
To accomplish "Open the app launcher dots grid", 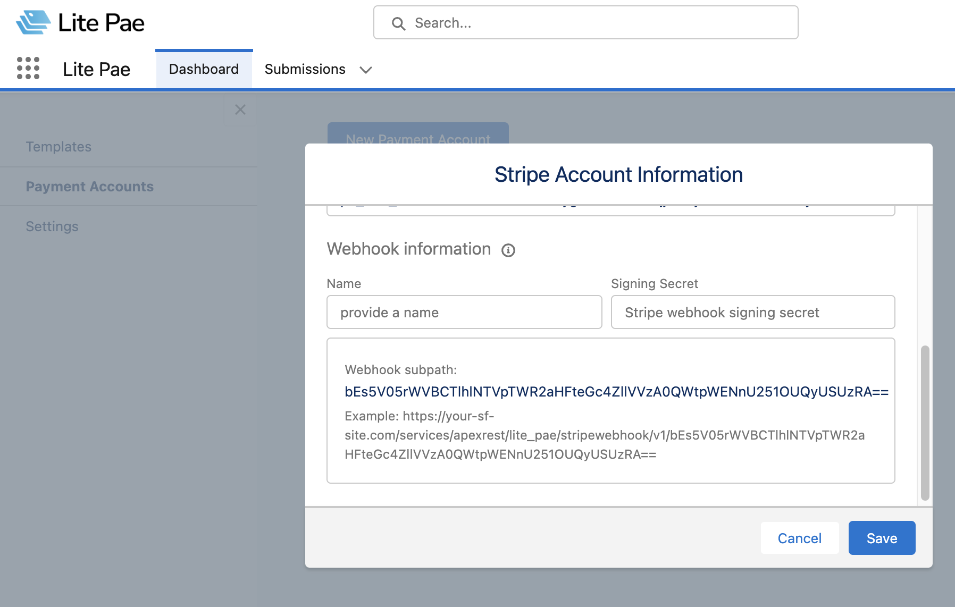I will coord(28,69).
